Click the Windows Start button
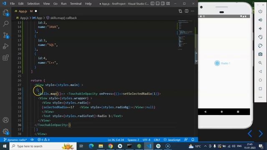Image resolution: width=267 pixels, height=150 pixels. (5, 146)
